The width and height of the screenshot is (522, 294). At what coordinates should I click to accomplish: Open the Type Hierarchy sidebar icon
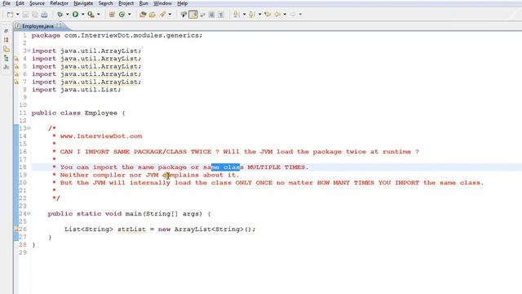(6, 58)
